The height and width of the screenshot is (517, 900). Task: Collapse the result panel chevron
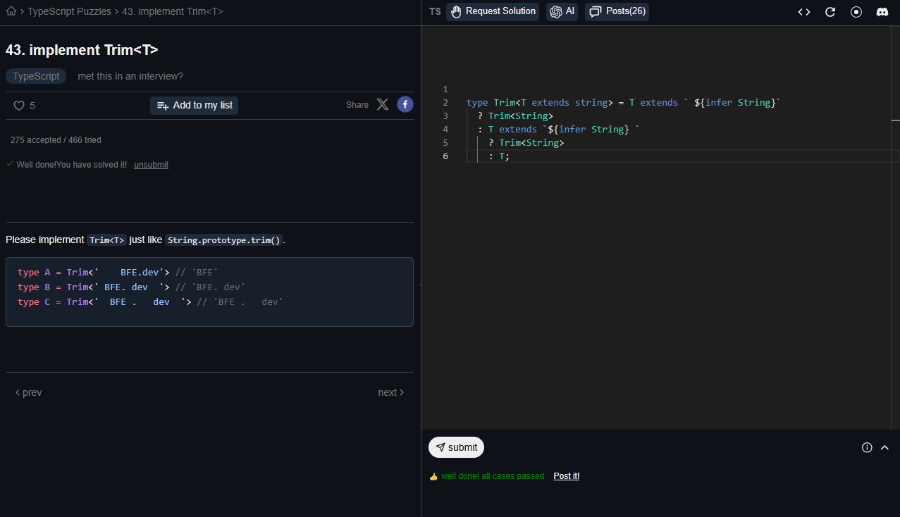[885, 447]
